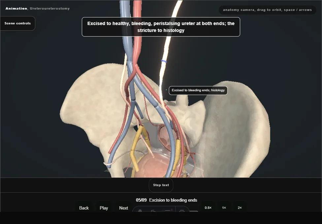This screenshot has width=322, height=224.
Task: Click the Ureteroureterostomy title text
Action: click(50, 9)
